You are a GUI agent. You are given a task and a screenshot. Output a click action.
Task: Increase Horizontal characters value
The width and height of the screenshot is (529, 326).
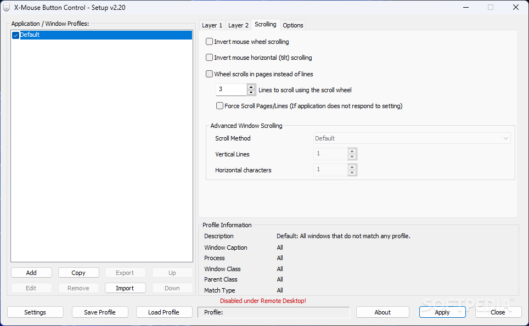click(352, 167)
